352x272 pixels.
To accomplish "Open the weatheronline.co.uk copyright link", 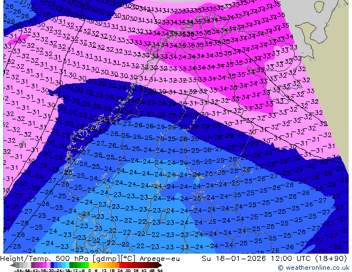I will click(x=314, y=268).
